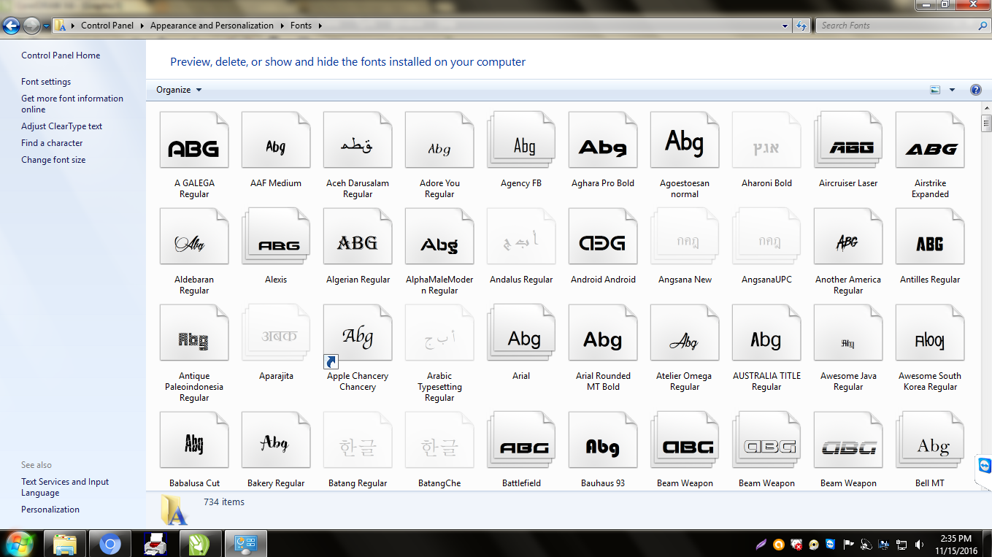Image resolution: width=992 pixels, height=557 pixels.
Task: Select the Batang Regular font
Action: [358, 440]
